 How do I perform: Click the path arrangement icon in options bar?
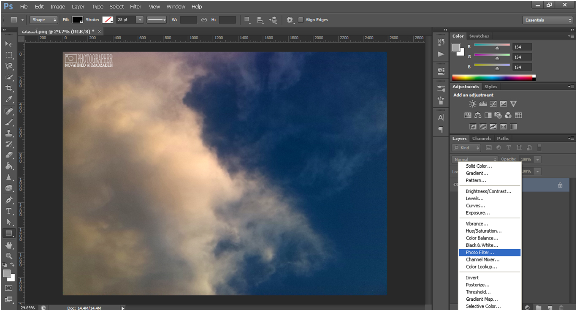click(x=273, y=20)
